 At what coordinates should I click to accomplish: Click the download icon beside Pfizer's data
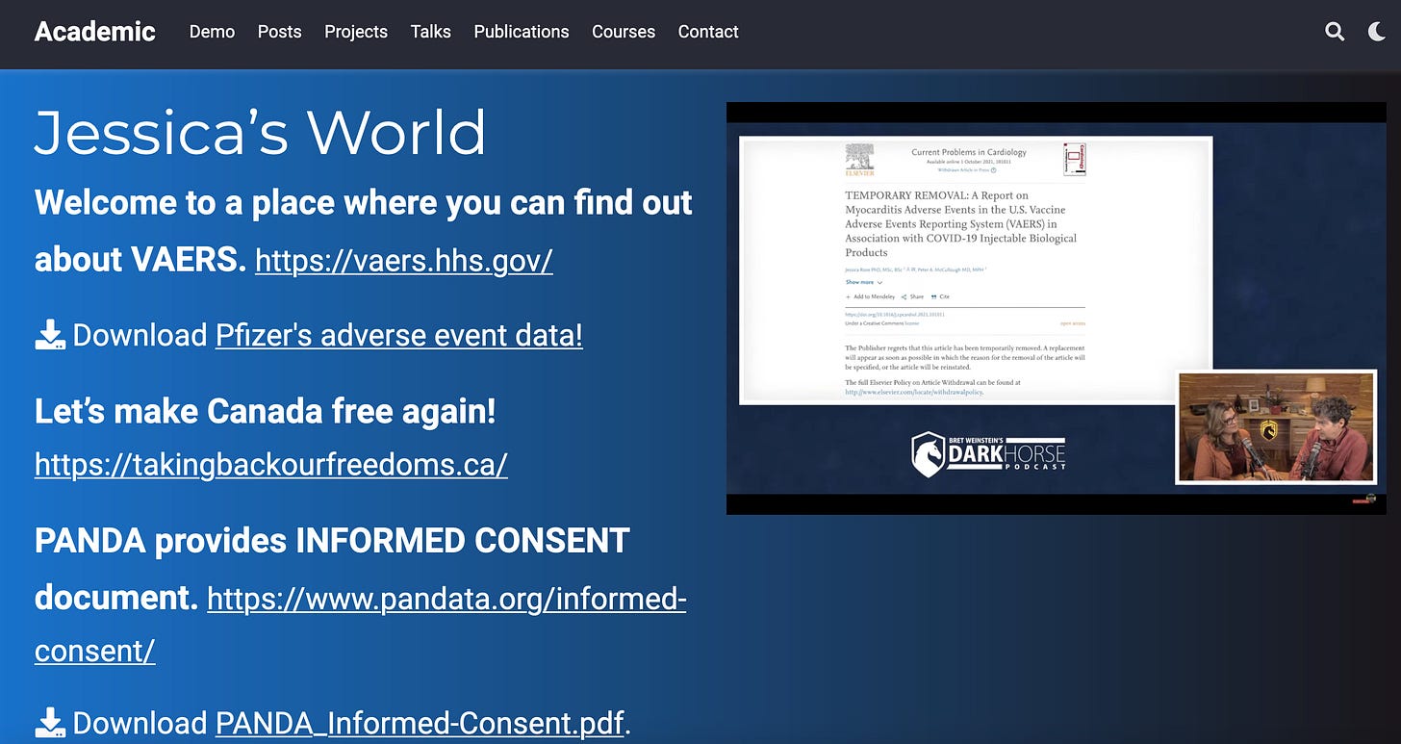[50, 335]
